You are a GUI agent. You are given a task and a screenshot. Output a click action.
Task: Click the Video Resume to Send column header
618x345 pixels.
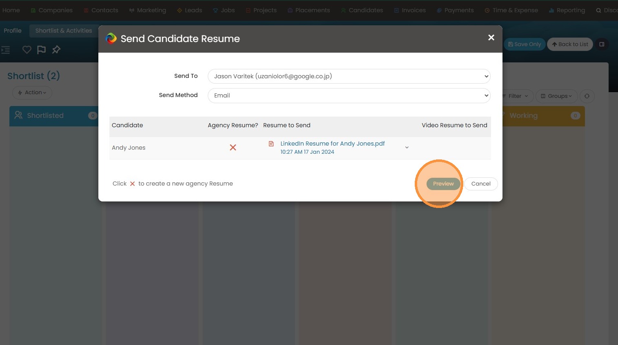[x=454, y=125]
